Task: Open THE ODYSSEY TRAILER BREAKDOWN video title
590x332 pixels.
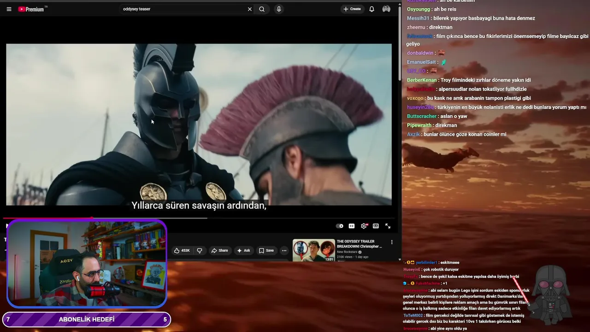Action: (x=360, y=244)
